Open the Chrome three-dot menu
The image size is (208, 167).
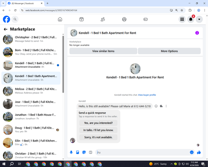(x=204, y=10)
